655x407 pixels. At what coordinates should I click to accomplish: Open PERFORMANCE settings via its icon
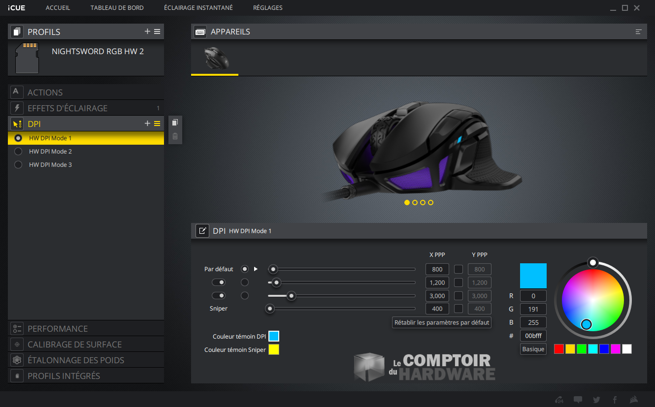pyautogui.click(x=17, y=328)
